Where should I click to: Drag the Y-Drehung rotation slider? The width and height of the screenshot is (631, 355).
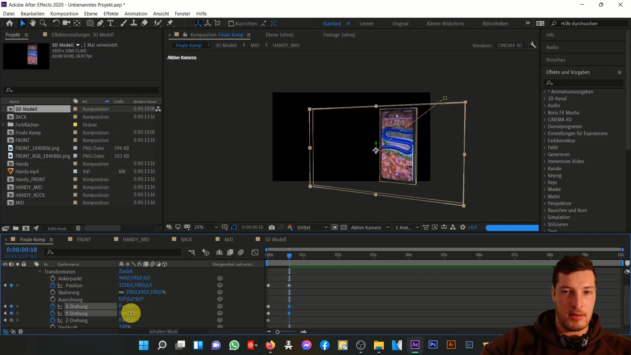(131, 313)
